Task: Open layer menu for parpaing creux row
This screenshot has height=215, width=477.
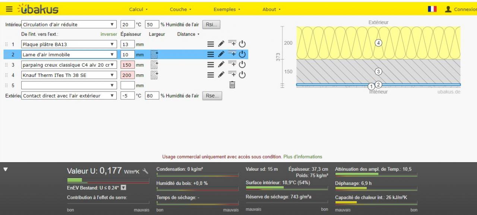Action: [x=211, y=64]
